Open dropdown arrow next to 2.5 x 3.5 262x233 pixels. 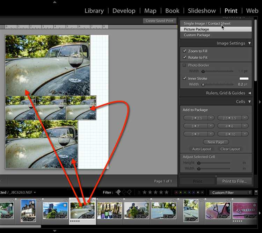(x=245, y=118)
